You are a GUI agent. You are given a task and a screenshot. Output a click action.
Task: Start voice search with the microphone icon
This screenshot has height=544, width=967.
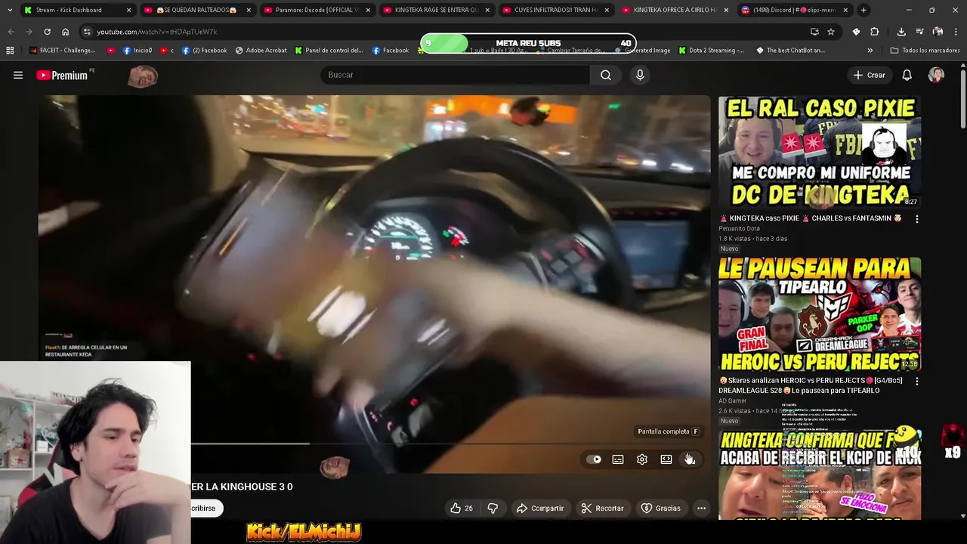click(640, 75)
